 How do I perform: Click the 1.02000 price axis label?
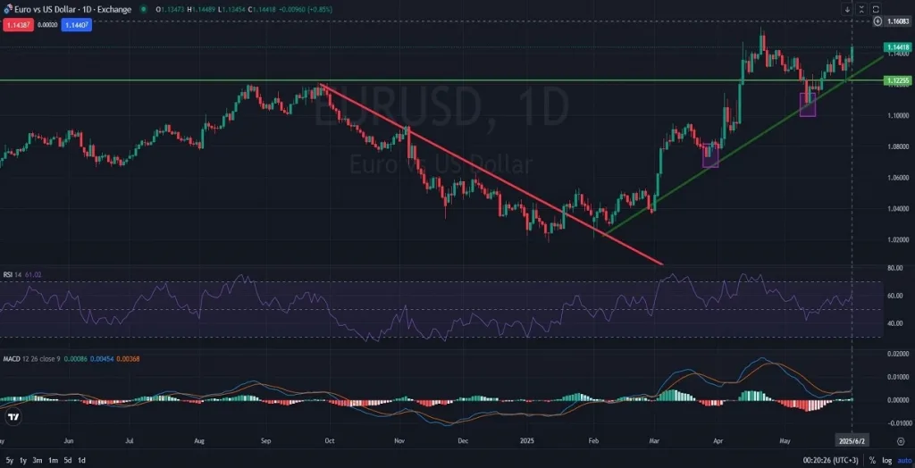(x=897, y=239)
